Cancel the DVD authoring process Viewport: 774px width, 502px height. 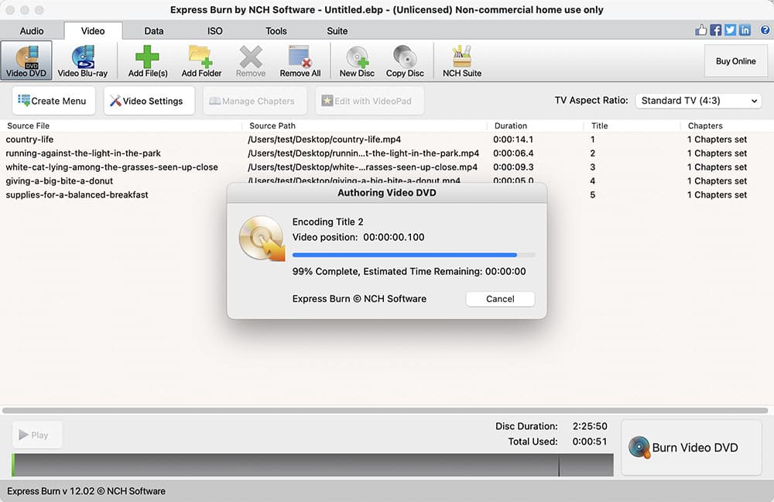[x=500, y=299]
